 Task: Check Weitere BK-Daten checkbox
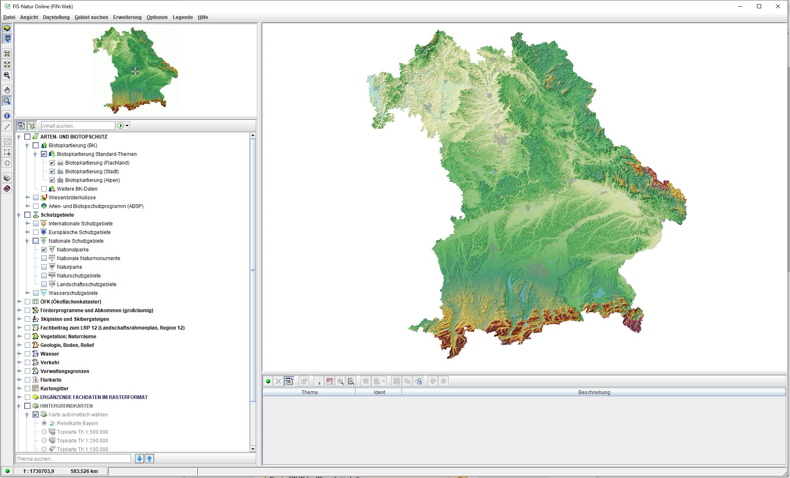tap(44, 189)
